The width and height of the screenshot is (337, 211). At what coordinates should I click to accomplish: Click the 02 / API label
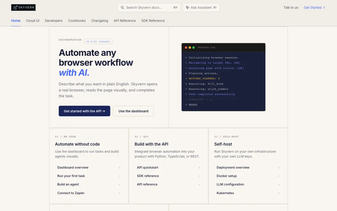point(142,137)
